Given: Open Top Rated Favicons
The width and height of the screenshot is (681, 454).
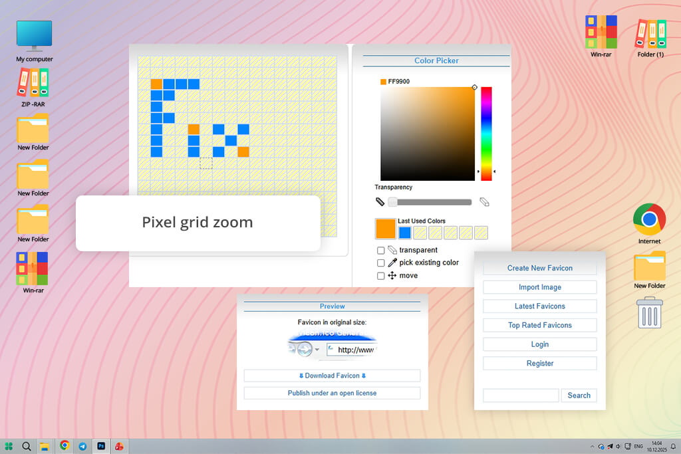Looking at the screenshot, I should coord(540,326).
